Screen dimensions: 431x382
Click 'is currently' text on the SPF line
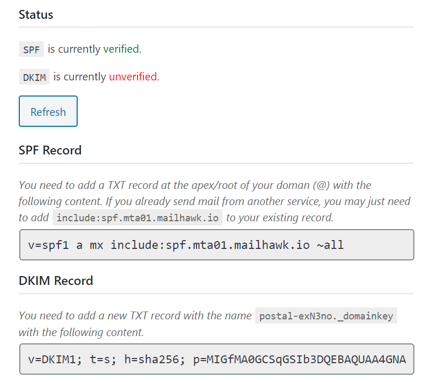coord(74,49)
